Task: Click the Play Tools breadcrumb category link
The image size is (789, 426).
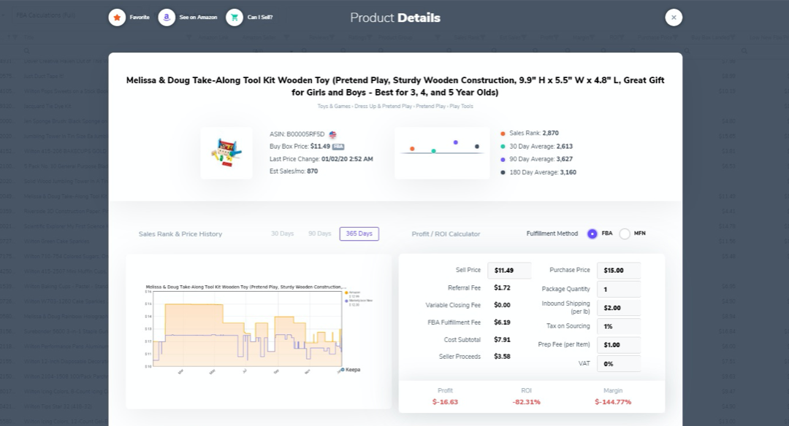Action: coord(460,106)
